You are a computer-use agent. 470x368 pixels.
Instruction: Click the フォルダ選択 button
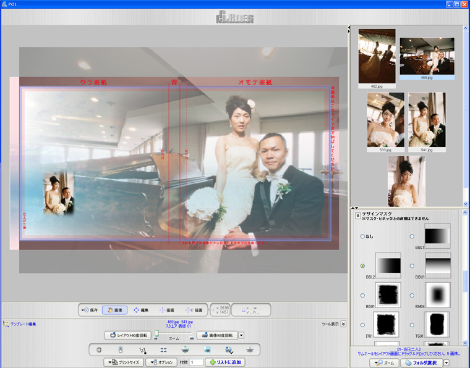422,363
